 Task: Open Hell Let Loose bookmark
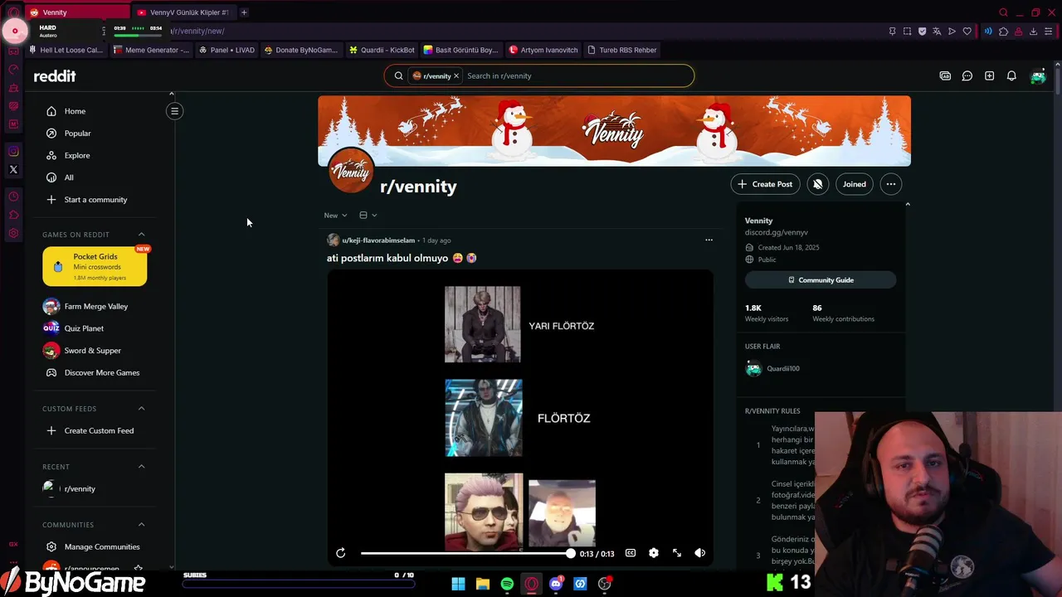pyautogui.click(x=66, y=50)
